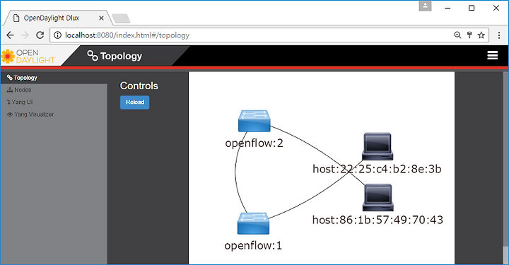Select host 22:25:c4:b2:8e:3b computer icon
509x265 pixels.
(378, 146)
